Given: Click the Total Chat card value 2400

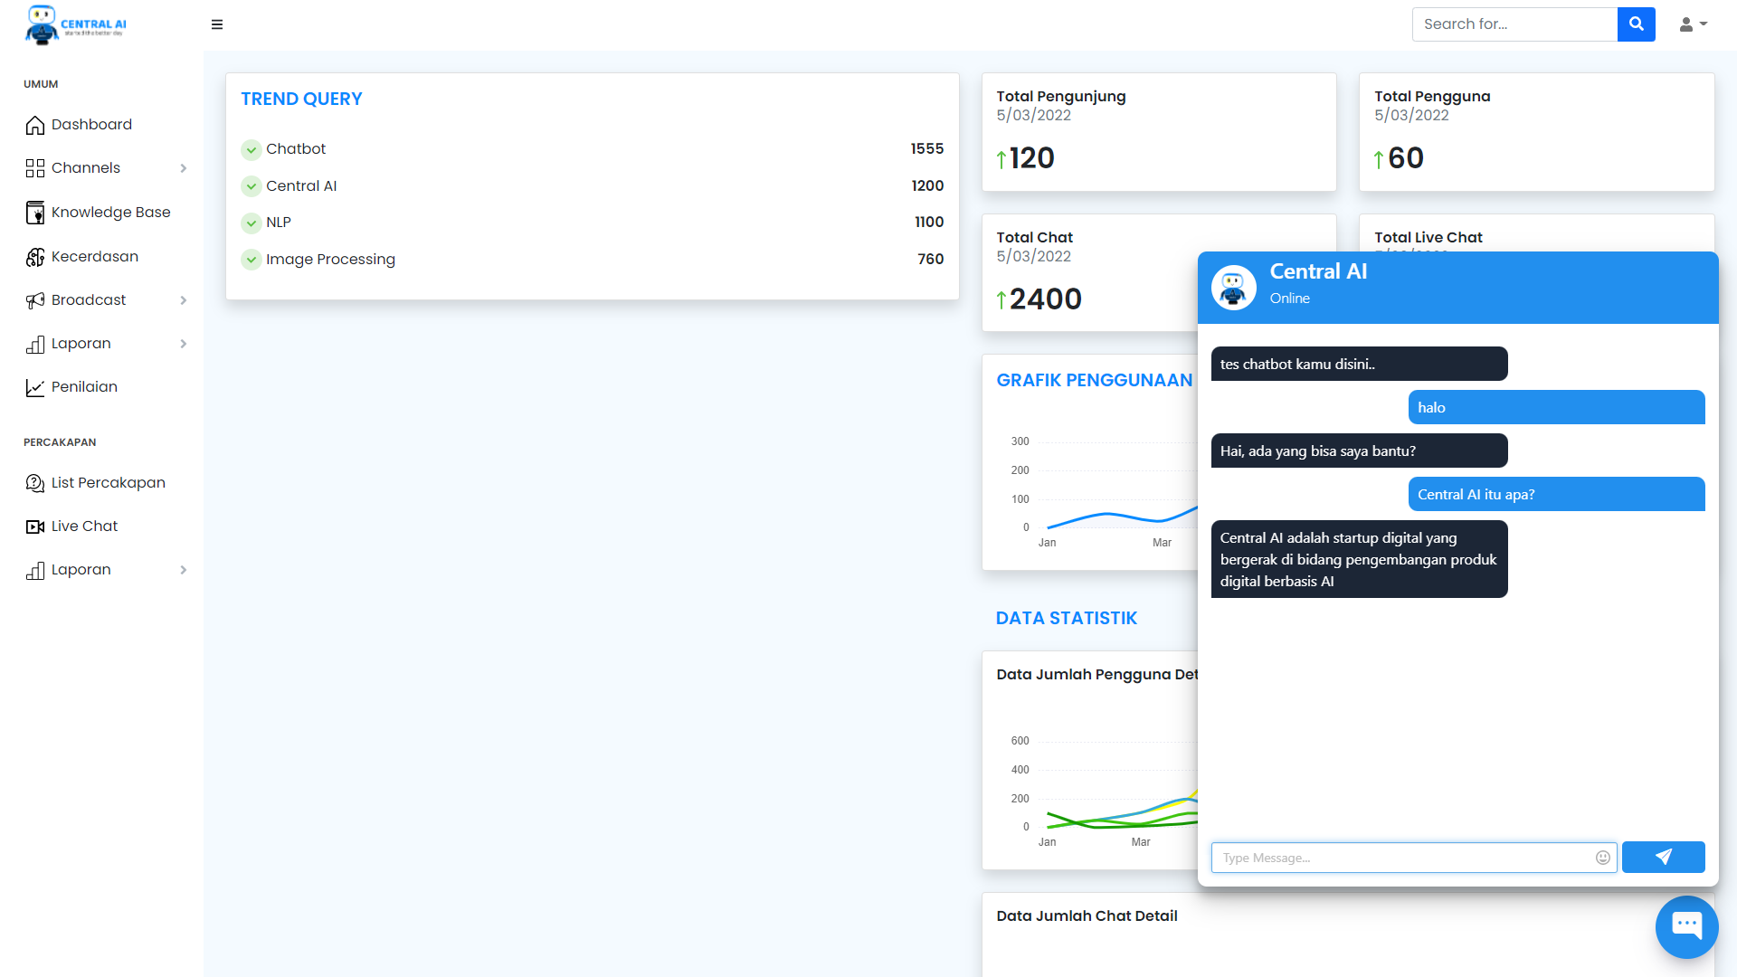Looking at the screenshot, I should tap(1045, 299).
